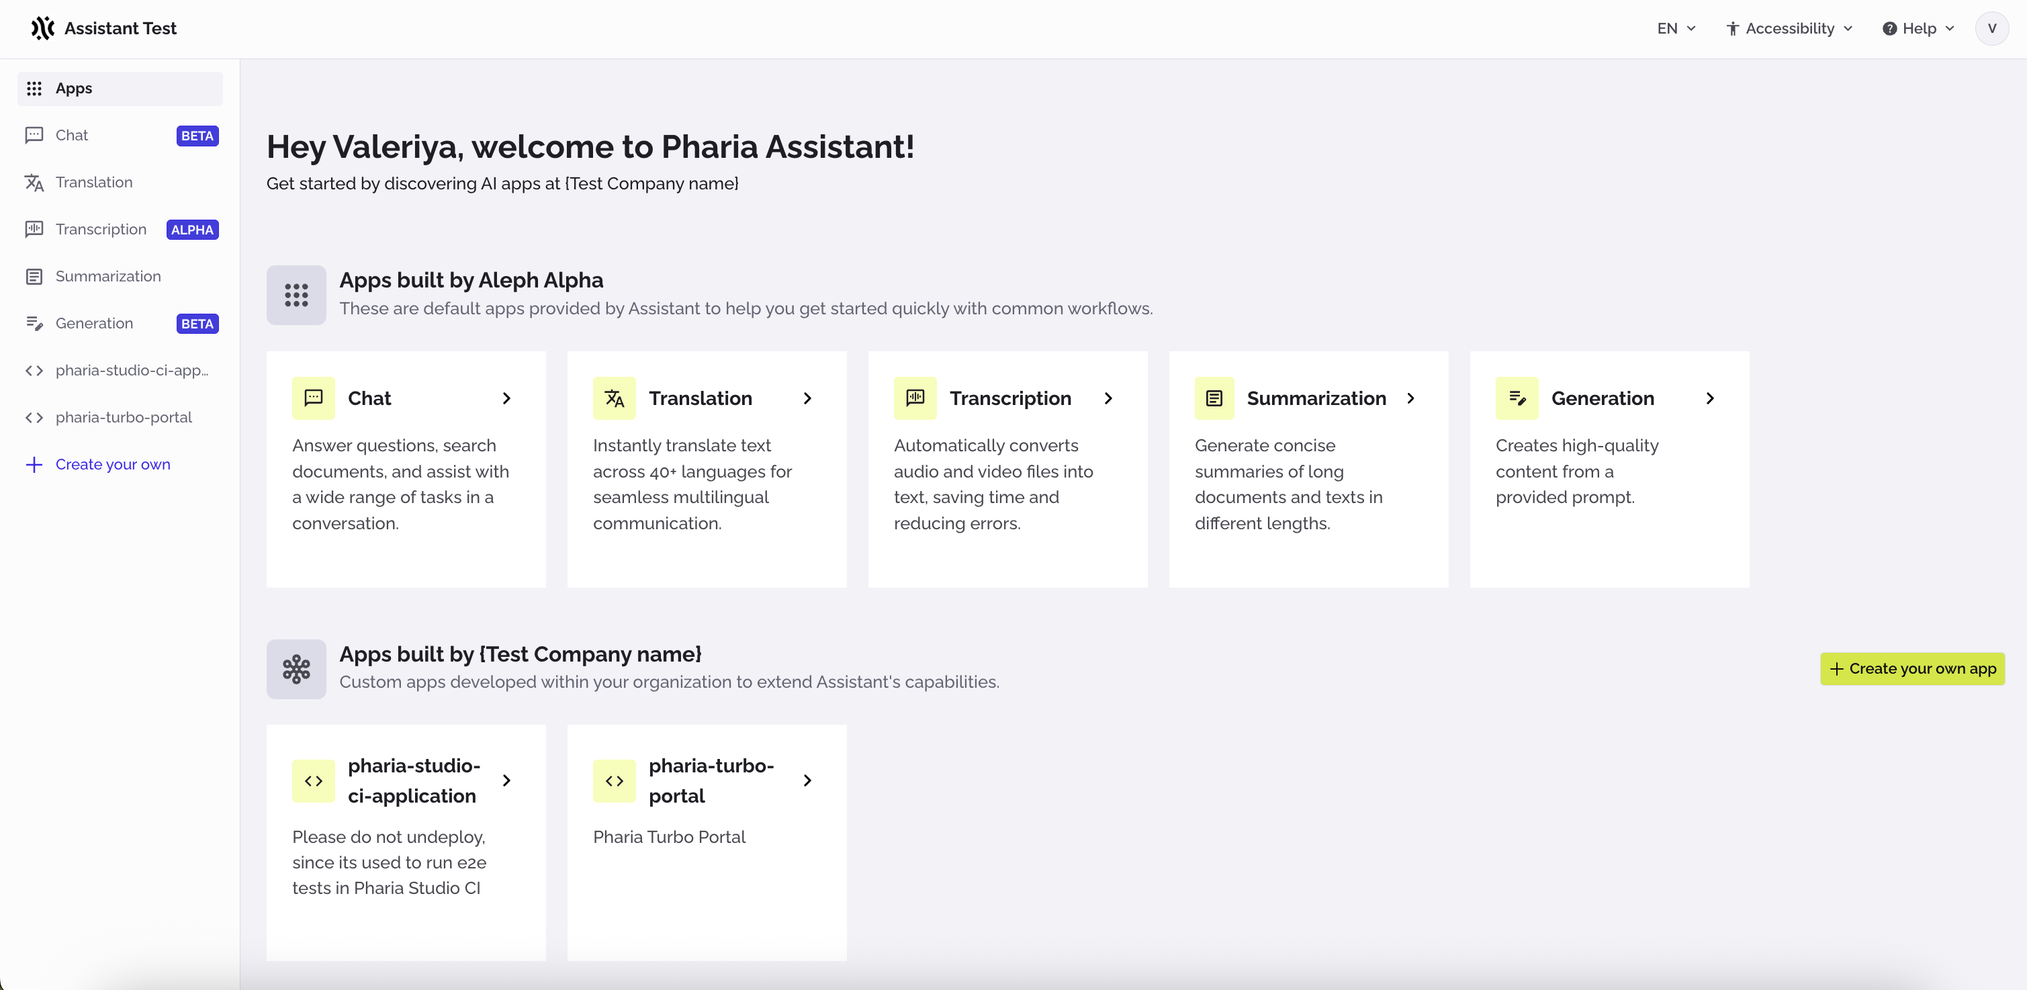2027x990 pixels.
Task: Select the Apps grid icon in sidebar
Action: [35, 88]
